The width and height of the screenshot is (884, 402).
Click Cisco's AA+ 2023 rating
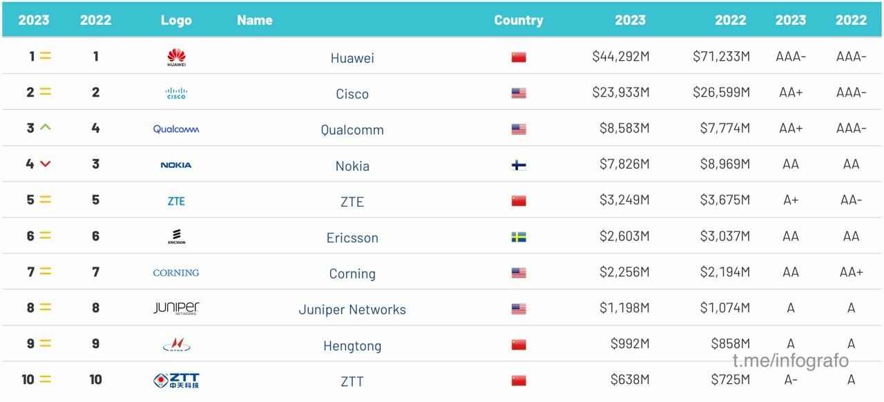(791, 93)
